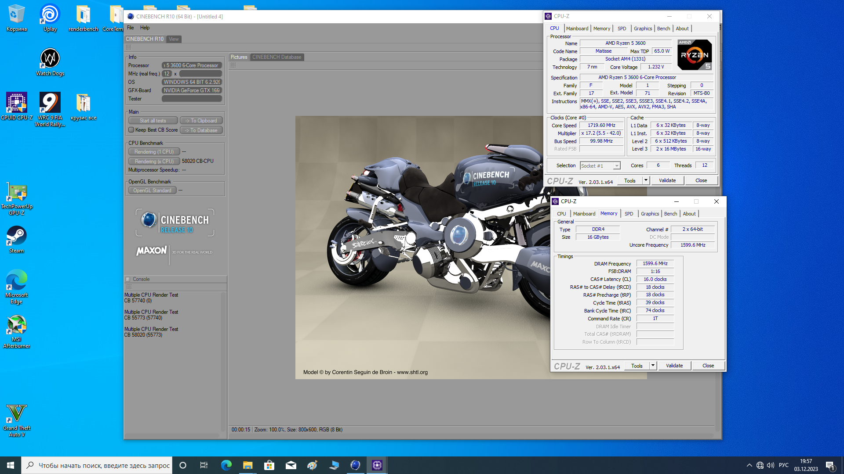Enable the Keep Best CB Score checkbox
The width and height of the screenshot is (844, 474).
pyautogui.click(x=131, y=130)
